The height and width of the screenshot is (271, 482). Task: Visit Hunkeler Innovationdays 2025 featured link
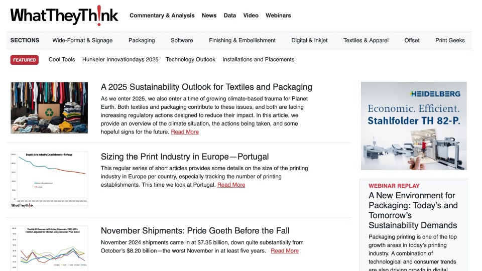click(120, 60)
